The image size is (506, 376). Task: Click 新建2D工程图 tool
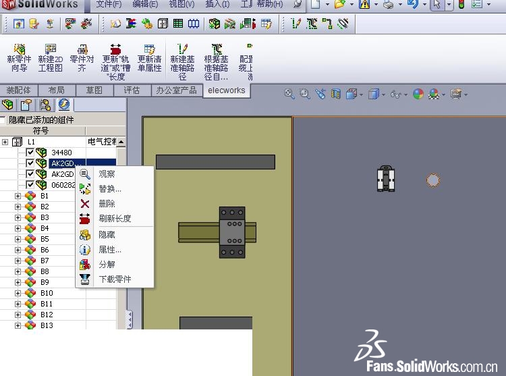pos(51,58)
